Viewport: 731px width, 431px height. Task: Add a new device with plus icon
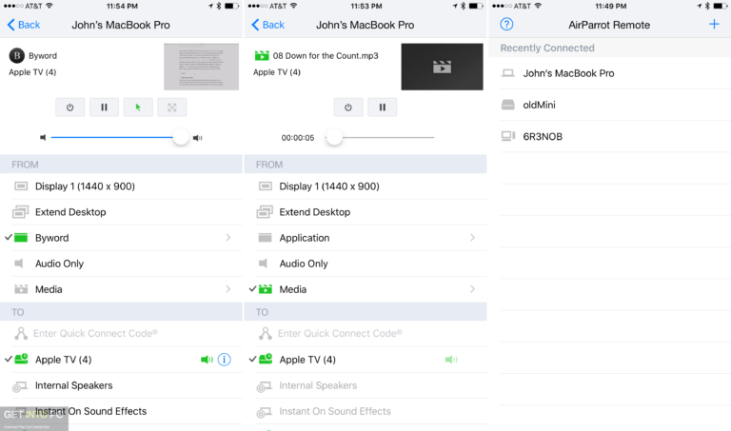click(714, 24)
